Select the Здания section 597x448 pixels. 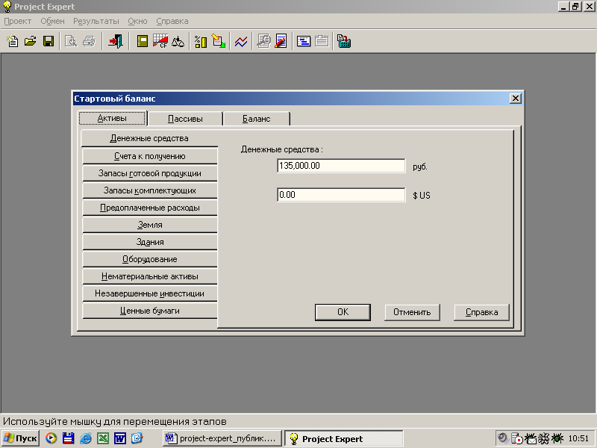tap(150, 242)
